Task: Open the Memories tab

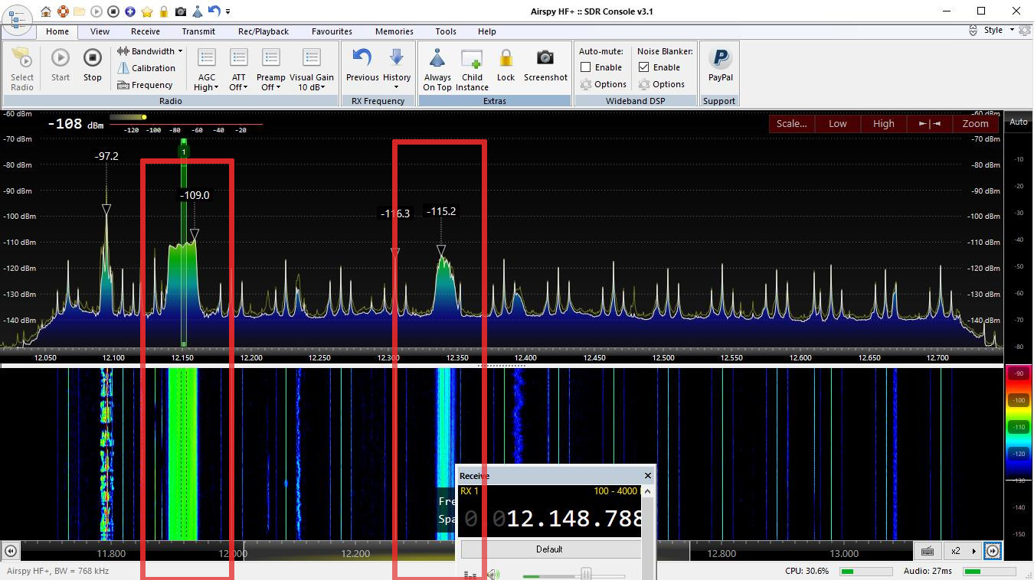Action: point(394,31)
